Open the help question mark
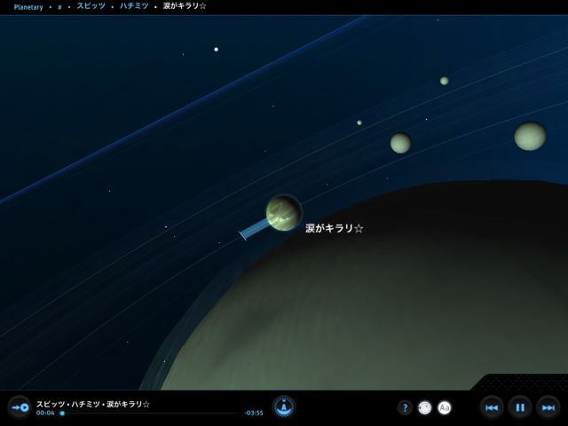This screenshot has height=426, width=568. [x=405, y=408]
